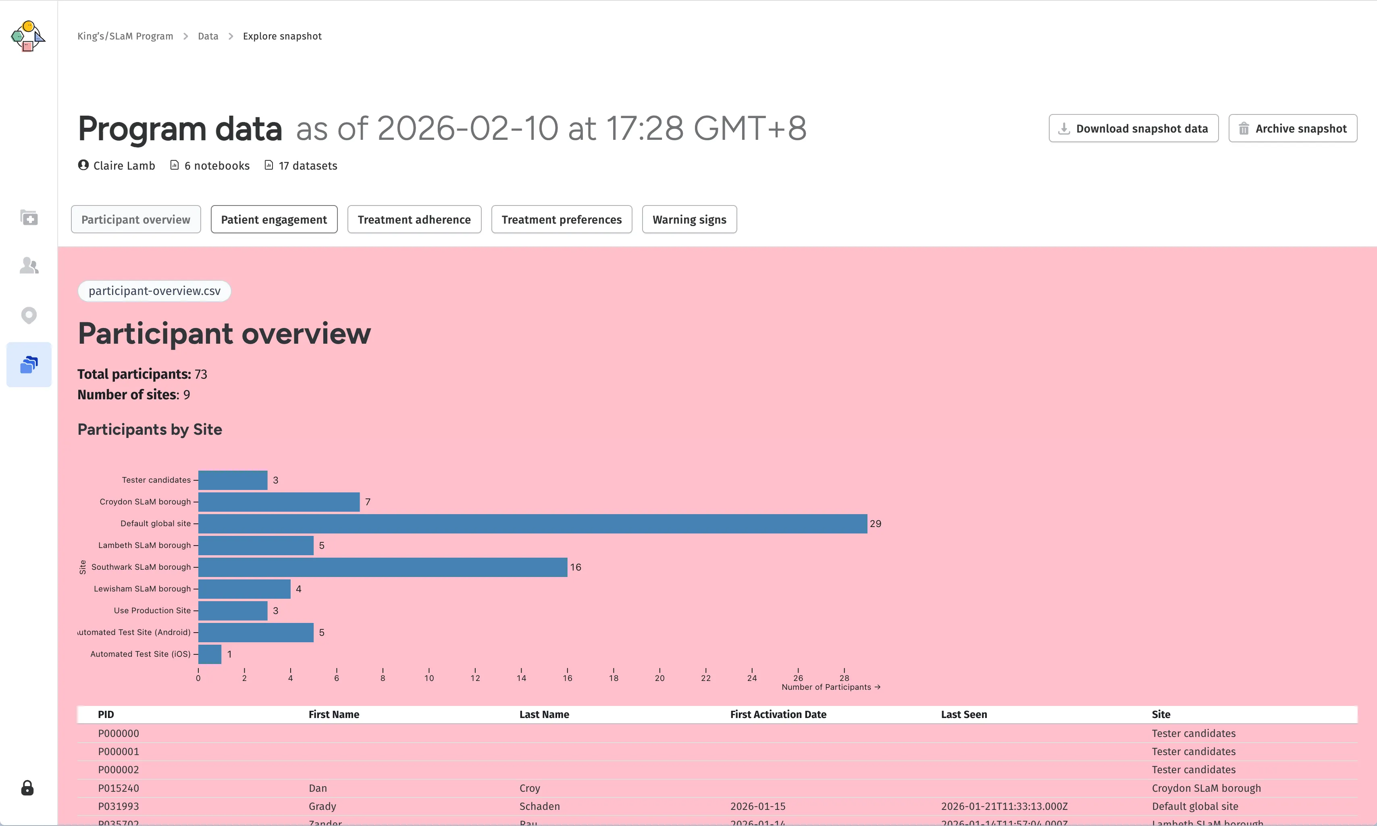Click the Archive snapshot button
Image resolution: width=1377 pixels, height=826 pixels.
click(x=1292, y=129)
